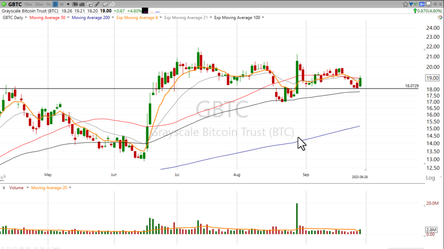
Task: Open Exp Moving Average 100 dropdown
Action: point(263,18)
